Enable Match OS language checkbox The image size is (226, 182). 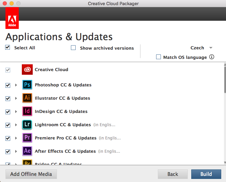click(159, 57)
